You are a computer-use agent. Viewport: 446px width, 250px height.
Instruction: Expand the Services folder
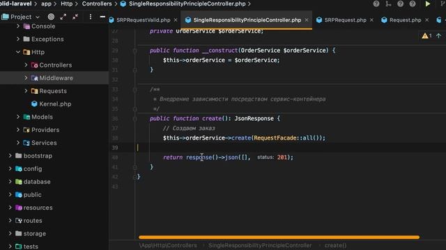(x=18, y=143)
